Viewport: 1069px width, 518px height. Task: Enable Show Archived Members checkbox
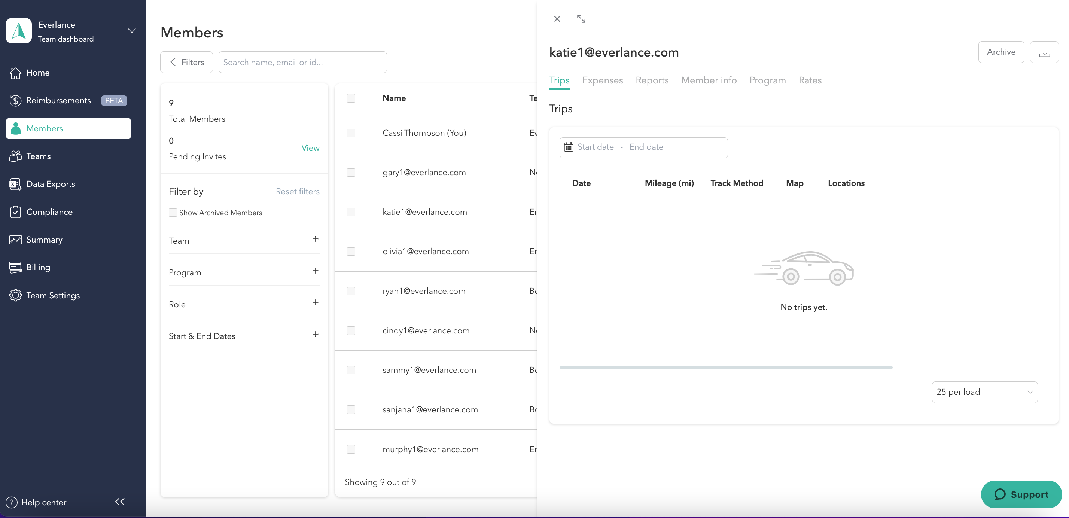point(173,213)
